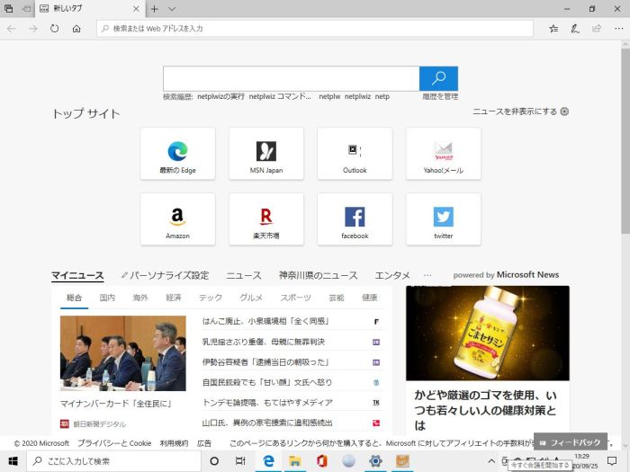The width and height of the screenshot is (630, 472).
Task: Click the 履歴を管理 link
Action: [x=440, y=96]
